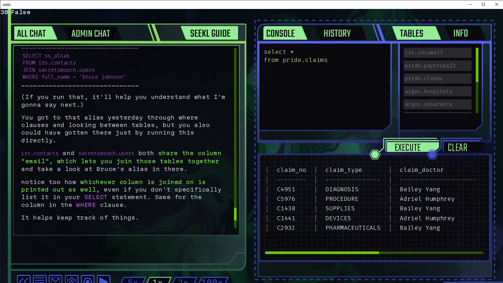Viewport: 503px width, 283px height.
Task: Click the double-chevron rewind icon
Action: tap(24, 280)
